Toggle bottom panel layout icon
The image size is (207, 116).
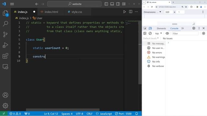point(112,4)
